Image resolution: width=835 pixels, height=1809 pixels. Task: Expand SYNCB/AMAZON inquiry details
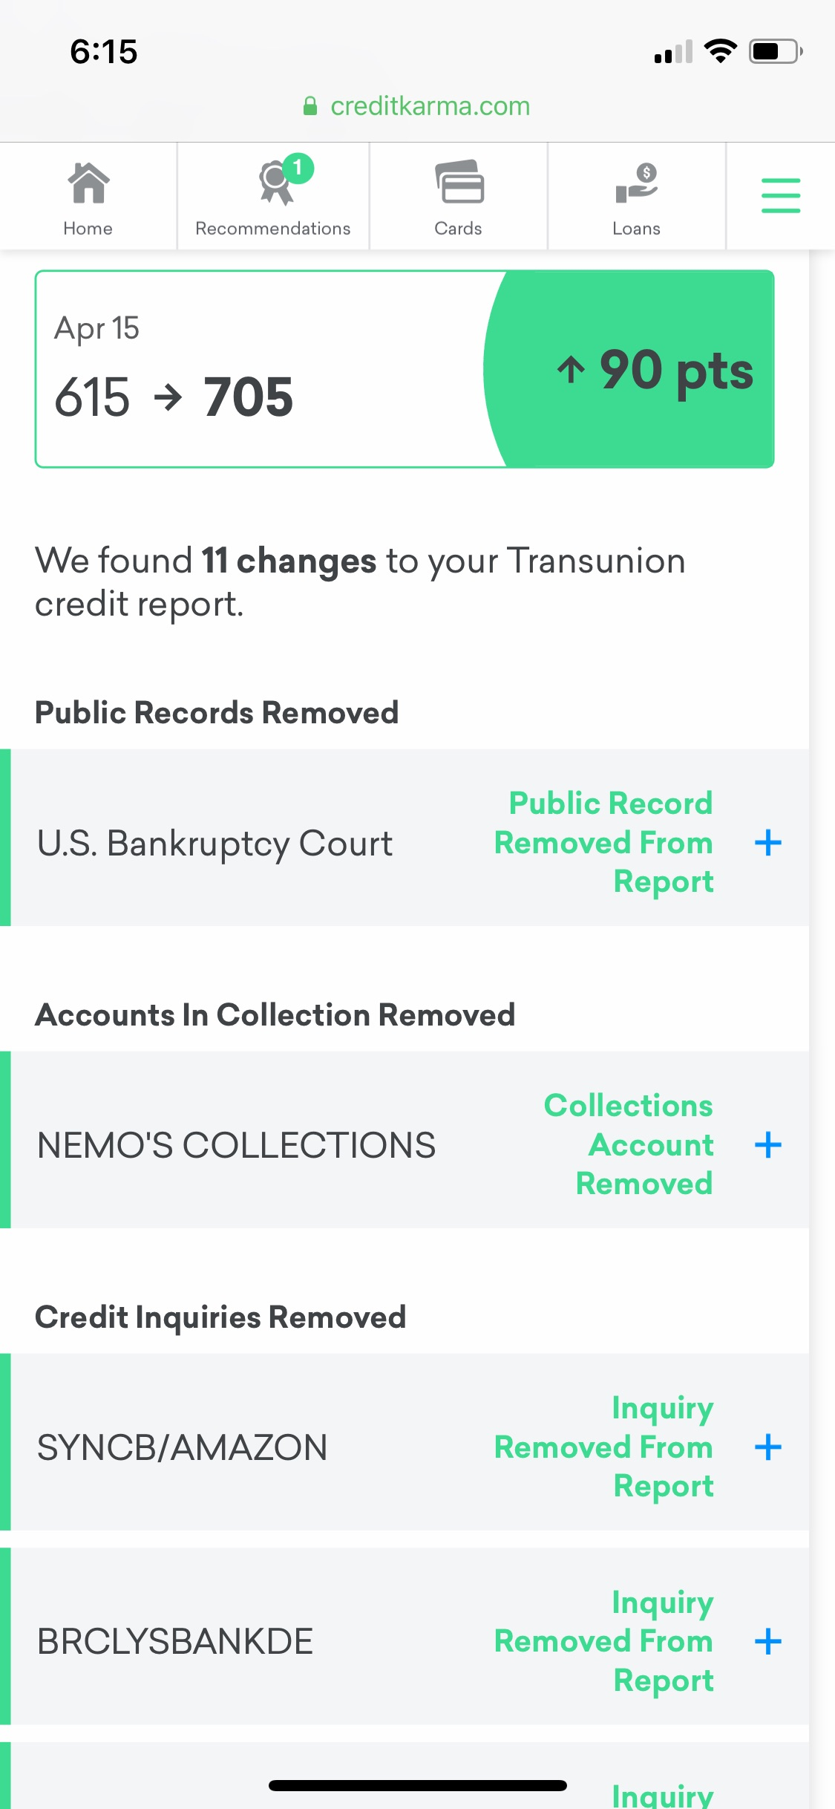tap(768, 1447)
